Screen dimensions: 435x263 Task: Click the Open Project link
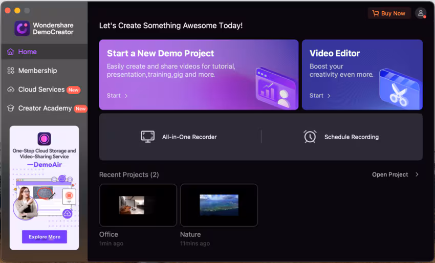click(390, 174)
